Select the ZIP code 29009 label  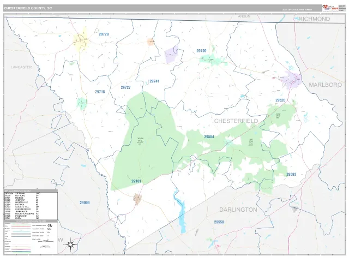85,203
